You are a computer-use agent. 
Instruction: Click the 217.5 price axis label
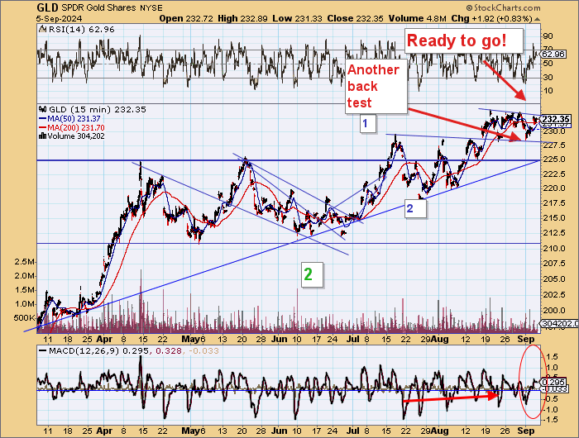coord(554,203)
